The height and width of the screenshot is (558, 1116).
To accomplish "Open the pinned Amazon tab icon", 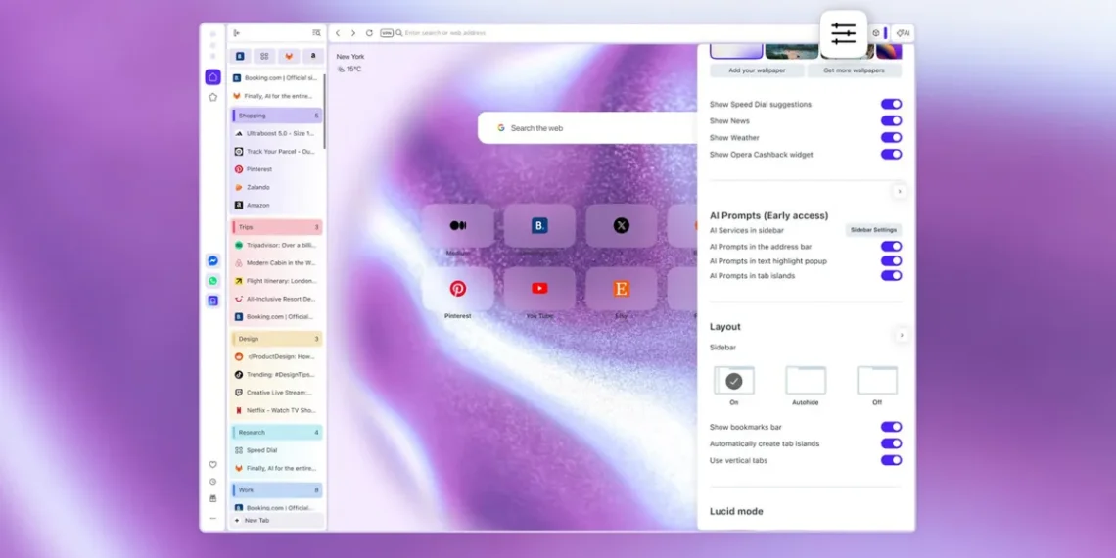I will (313, 56).
